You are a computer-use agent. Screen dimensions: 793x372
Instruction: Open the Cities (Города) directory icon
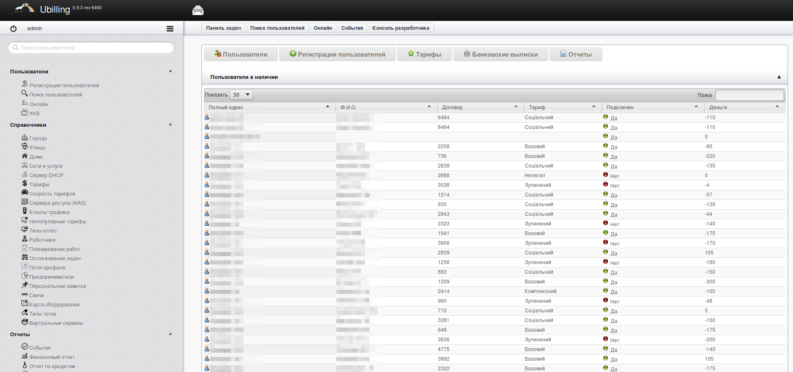pyautogui.click(x=25, y=138)
